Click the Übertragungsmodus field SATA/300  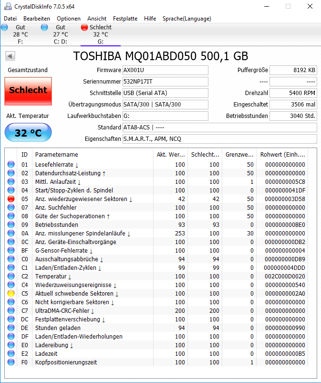tap(166, 105)
